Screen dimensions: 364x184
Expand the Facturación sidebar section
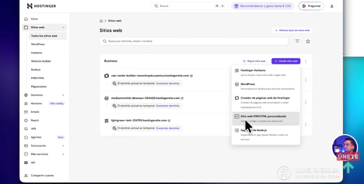tap(63, 146)
